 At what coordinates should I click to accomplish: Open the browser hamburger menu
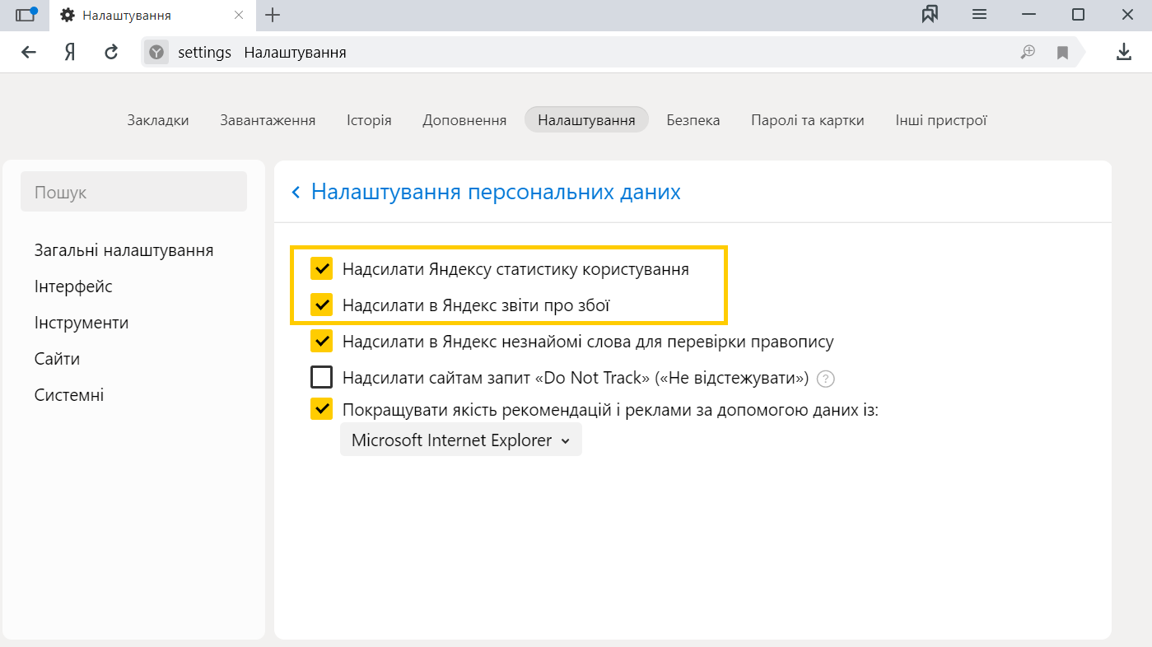click(979, 15)
